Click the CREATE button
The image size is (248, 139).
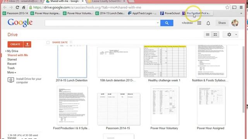pyautogui.click(x=15, y=44)
